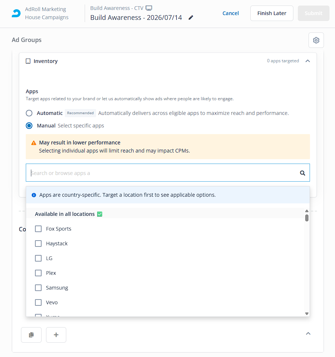Viewport: 335px width, 357px height.
Task: Add new ad group with plus button
Action: pyautogui.click(x=56, y=335)
